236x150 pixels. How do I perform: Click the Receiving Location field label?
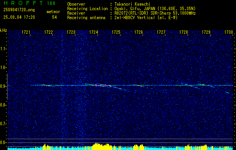(87, 9)
